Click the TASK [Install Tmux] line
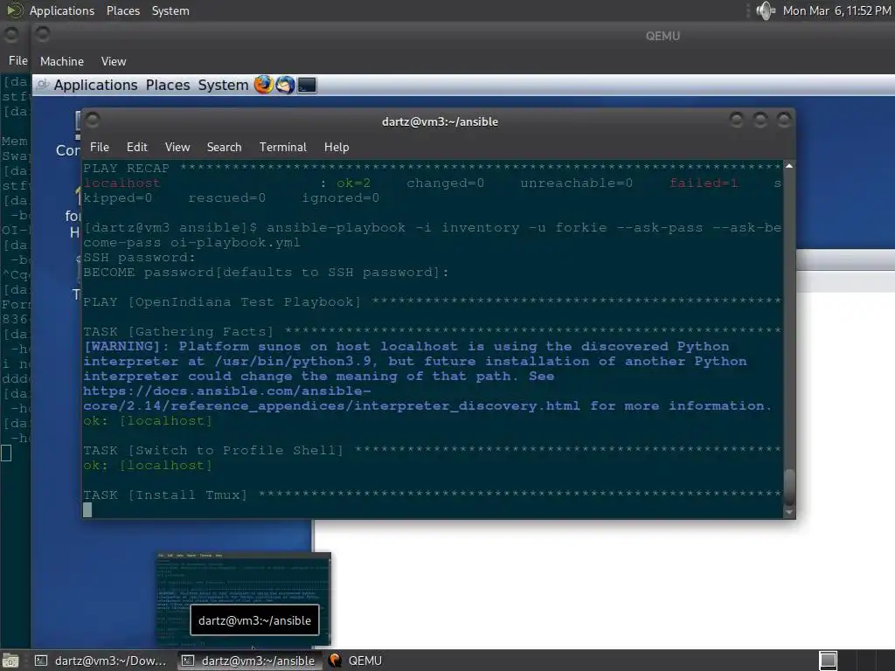Viewport: 895px width, 671px height. click(x=432, y=495)
